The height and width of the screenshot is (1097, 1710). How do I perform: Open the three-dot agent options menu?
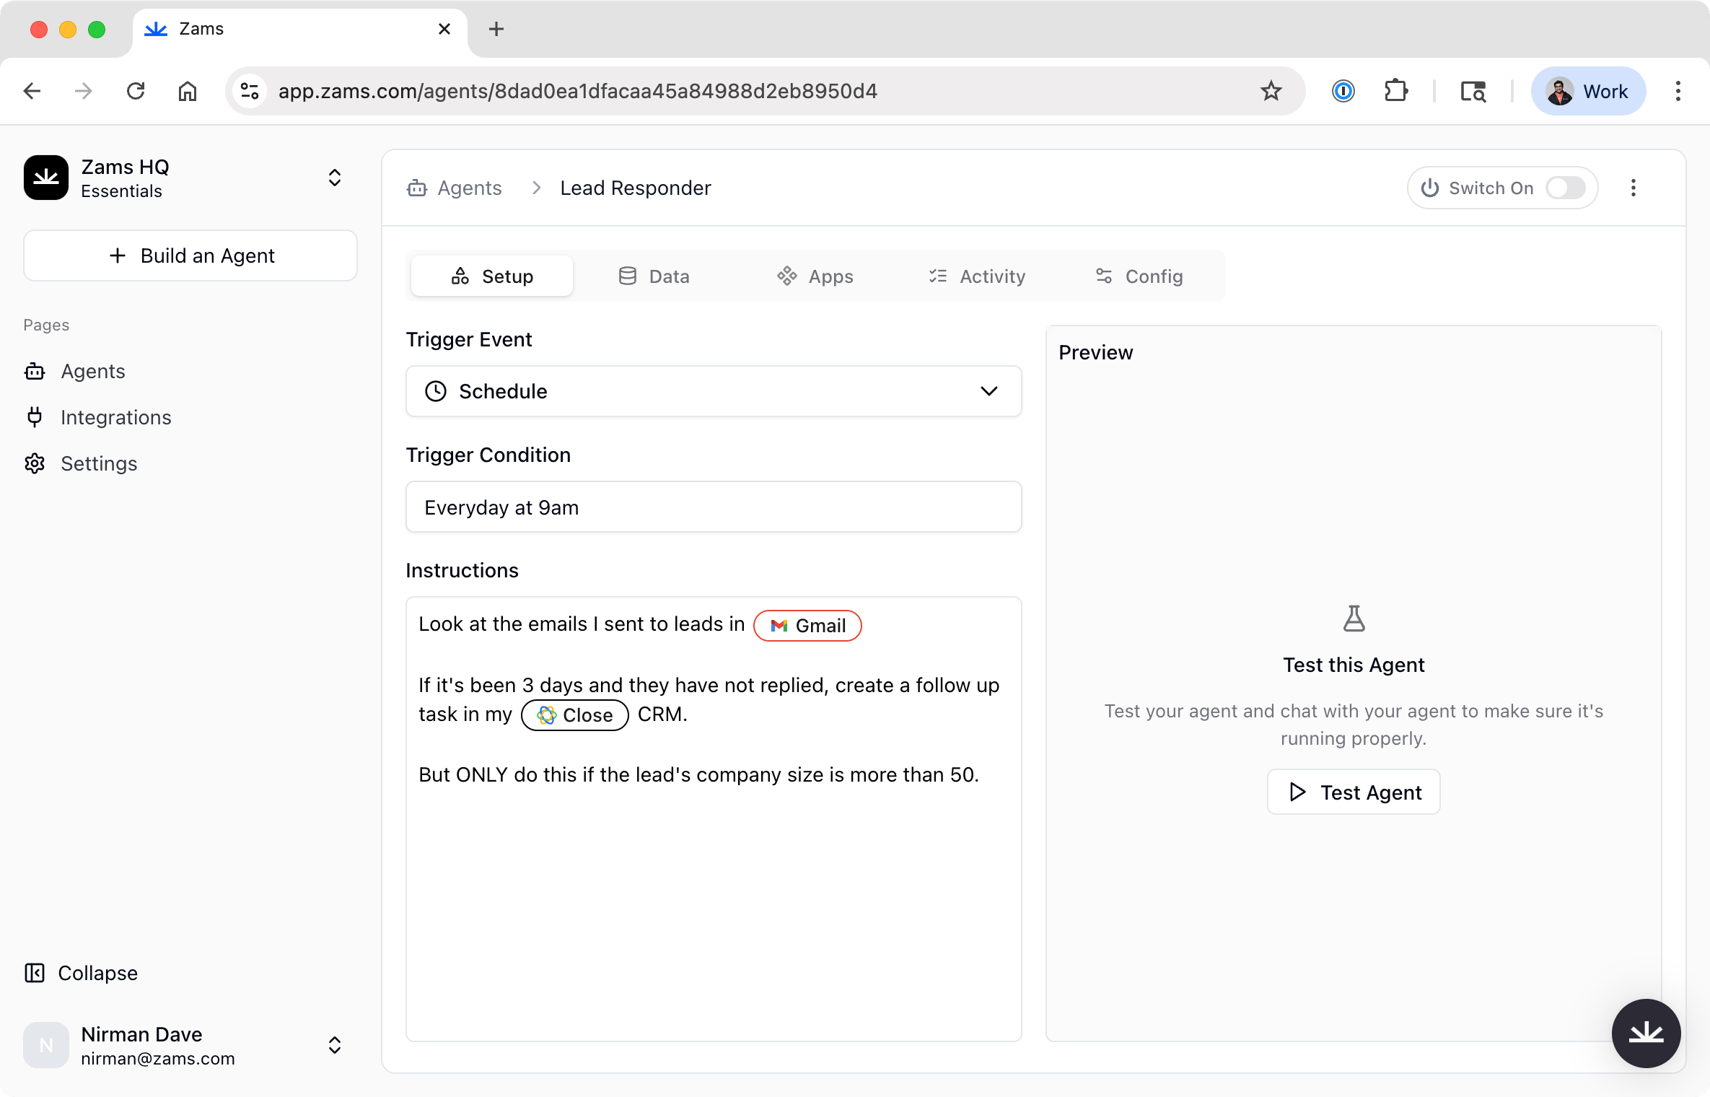[1634, 188]
